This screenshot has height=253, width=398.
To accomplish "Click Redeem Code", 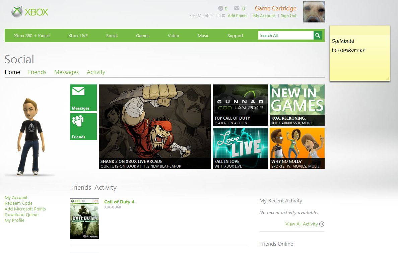I will tap(18, 203).
